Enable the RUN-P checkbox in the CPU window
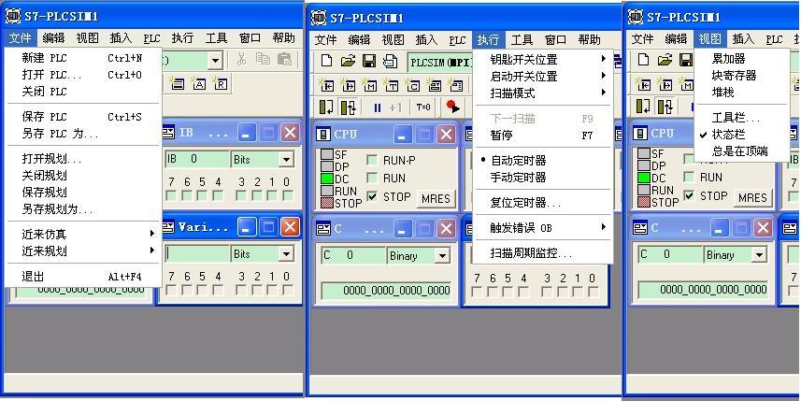 (x=372, y=160)
